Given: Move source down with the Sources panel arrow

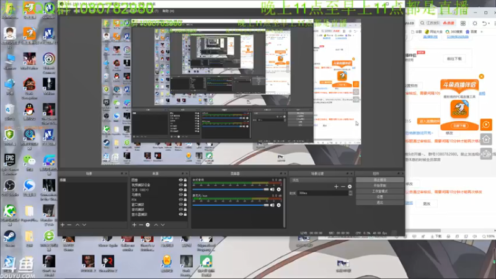Looking at the screenshot, I should pos(162,224).
